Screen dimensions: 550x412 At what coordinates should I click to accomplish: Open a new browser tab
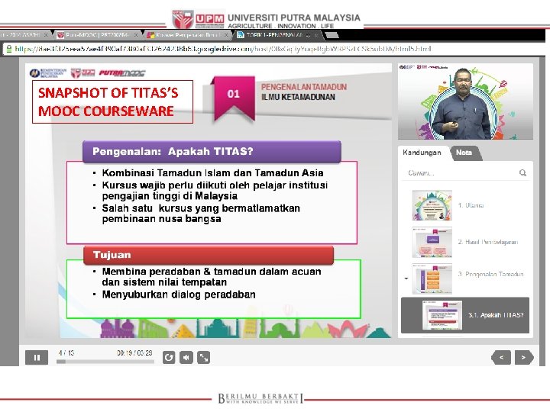[332, 34]
